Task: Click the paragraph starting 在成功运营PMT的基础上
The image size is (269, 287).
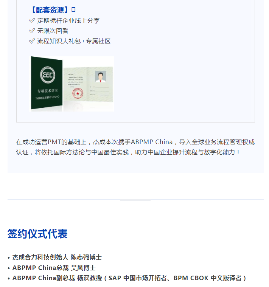Action: click(135, 147)
